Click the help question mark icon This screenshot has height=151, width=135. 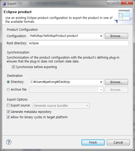9,142
